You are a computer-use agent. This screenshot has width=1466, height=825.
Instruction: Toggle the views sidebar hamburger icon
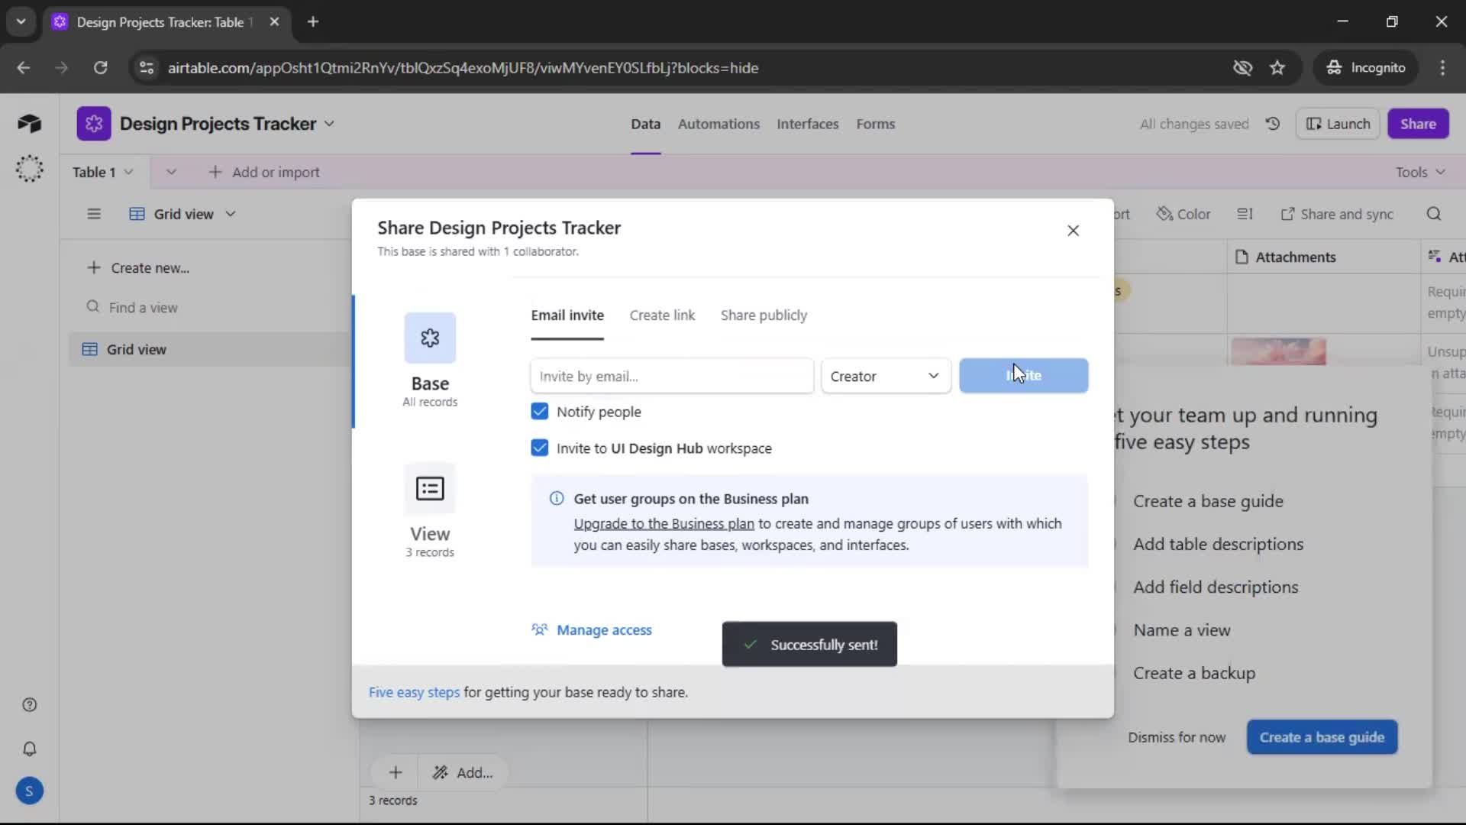coord(94,214)
